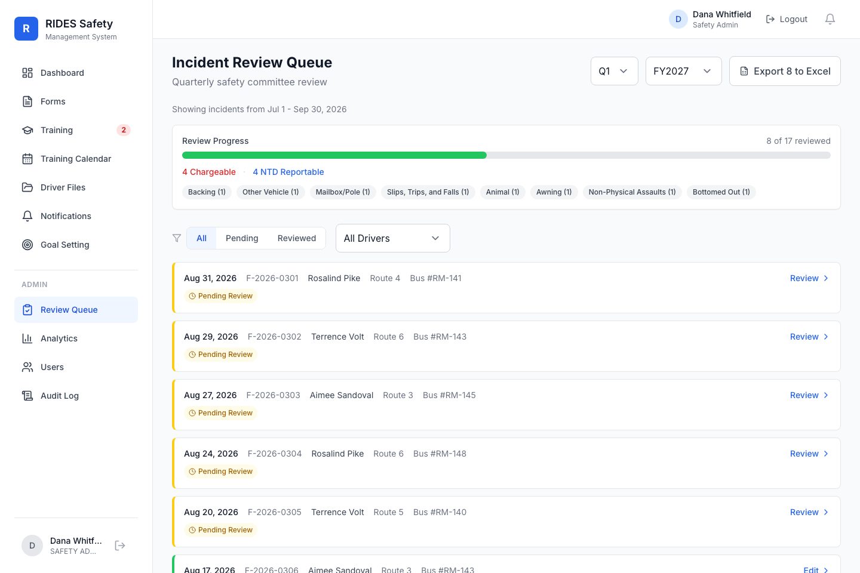The width and height of the screenshot is (860, 573).
Task: Click the sign-out icon beside Dana Whitf...
Action: [x=120, y=546]
